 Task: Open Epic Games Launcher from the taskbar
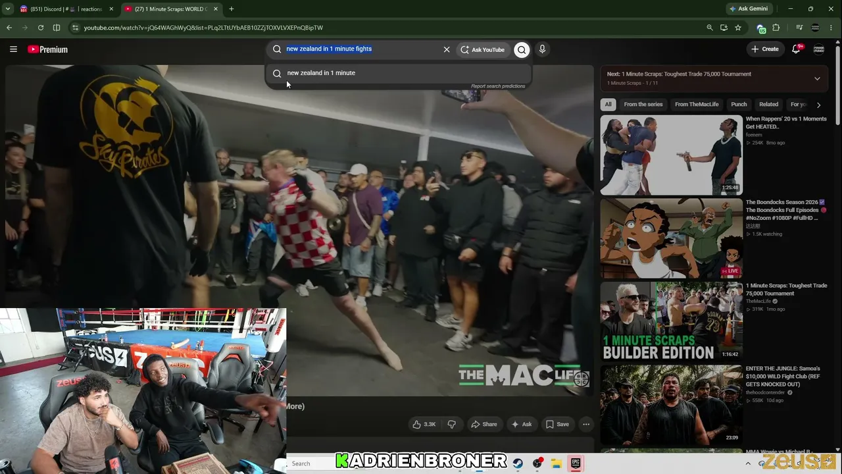(576, 463)
